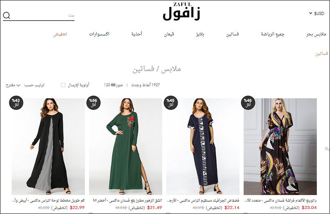The height and width of the screenshot is (214, 330).
Task: Open the black striped-panel maxi dress title
Action: pos(48,201)
